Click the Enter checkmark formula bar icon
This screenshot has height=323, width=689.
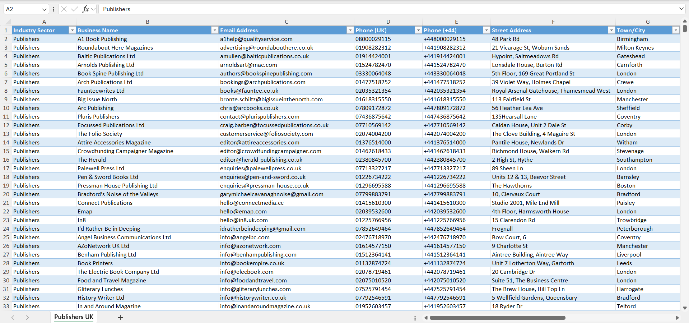[75, 9]
